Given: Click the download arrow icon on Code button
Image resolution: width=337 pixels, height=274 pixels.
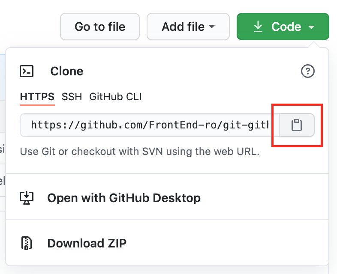Looking at the screenshot, I should point(258,27).
